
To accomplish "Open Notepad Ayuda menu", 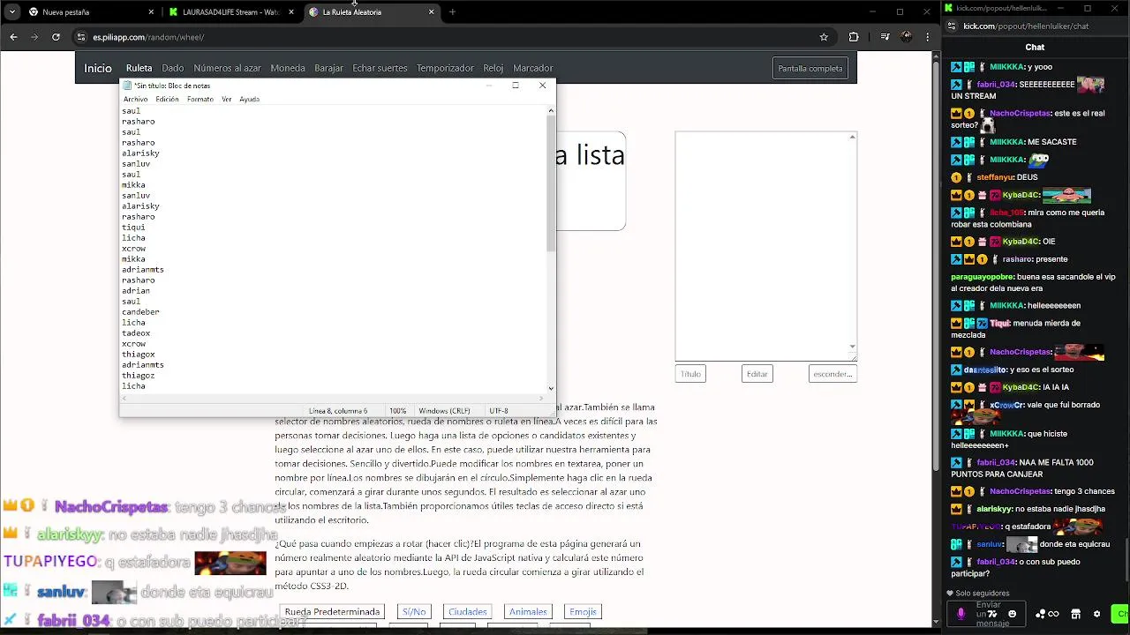I will click(250, 99).
